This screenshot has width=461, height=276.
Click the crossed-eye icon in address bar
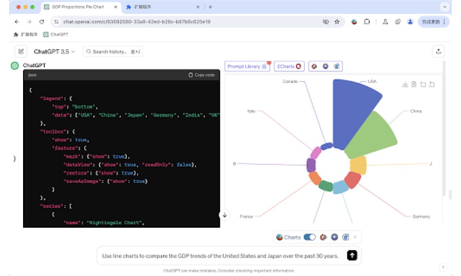326,22
